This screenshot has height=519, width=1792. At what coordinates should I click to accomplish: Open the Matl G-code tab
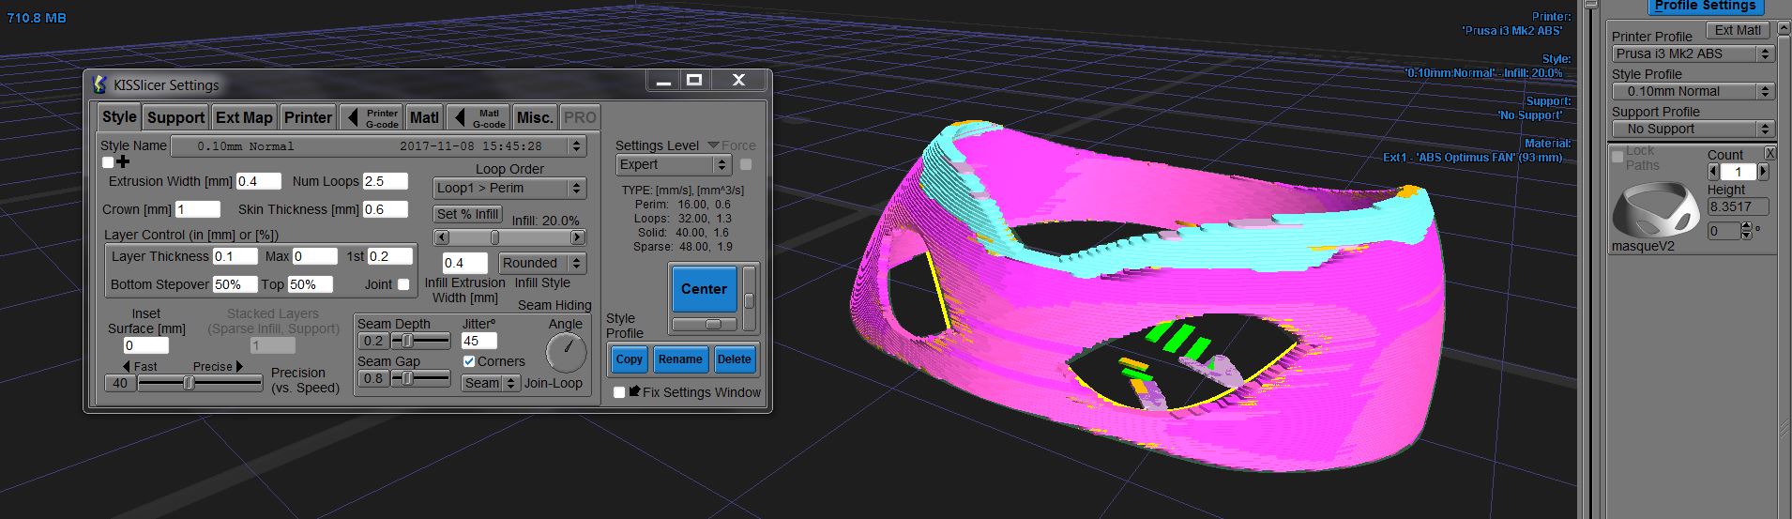(x=478, y=117)
